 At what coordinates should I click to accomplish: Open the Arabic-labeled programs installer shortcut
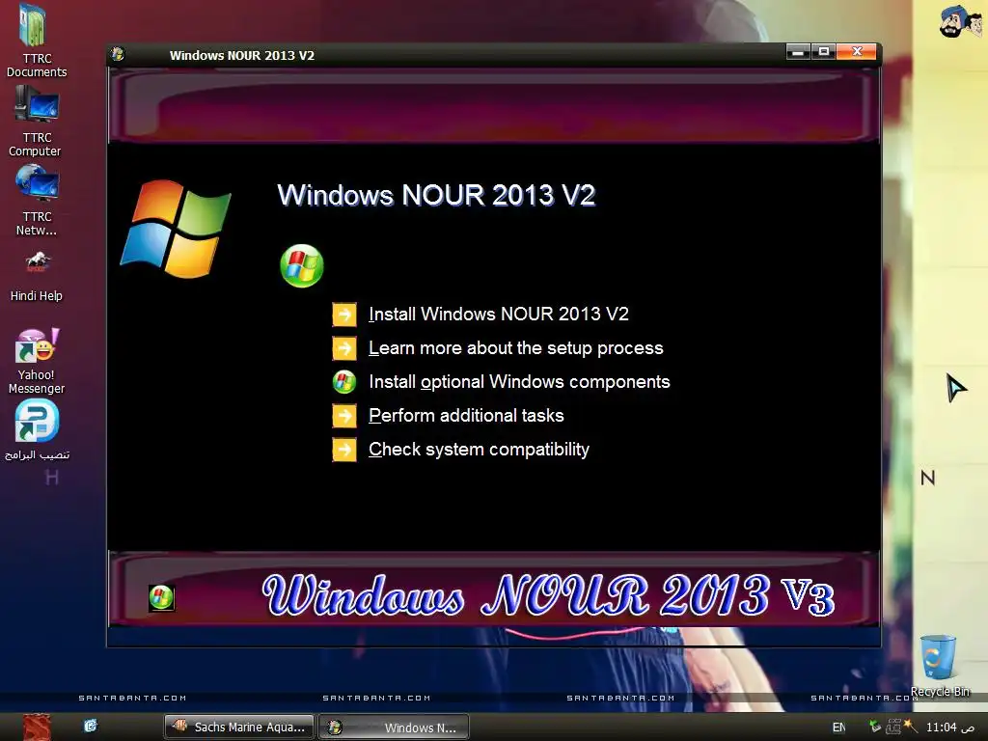(37, 429)
